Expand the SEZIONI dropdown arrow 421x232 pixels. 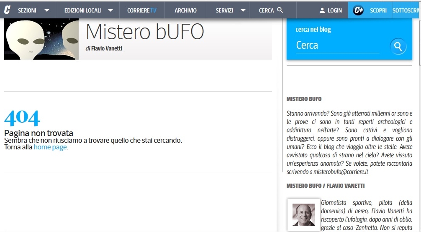click(x=47, y=10)
